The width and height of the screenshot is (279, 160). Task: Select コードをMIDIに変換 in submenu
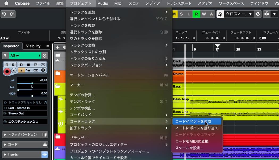coord(197,141)
